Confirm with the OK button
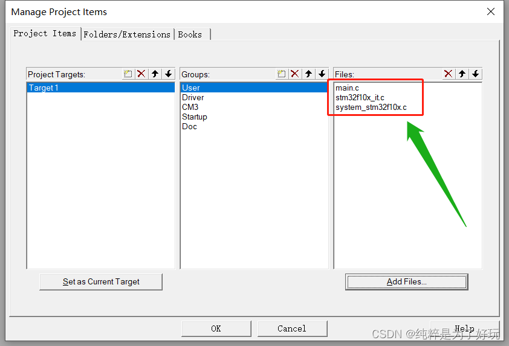 (216, 329)
